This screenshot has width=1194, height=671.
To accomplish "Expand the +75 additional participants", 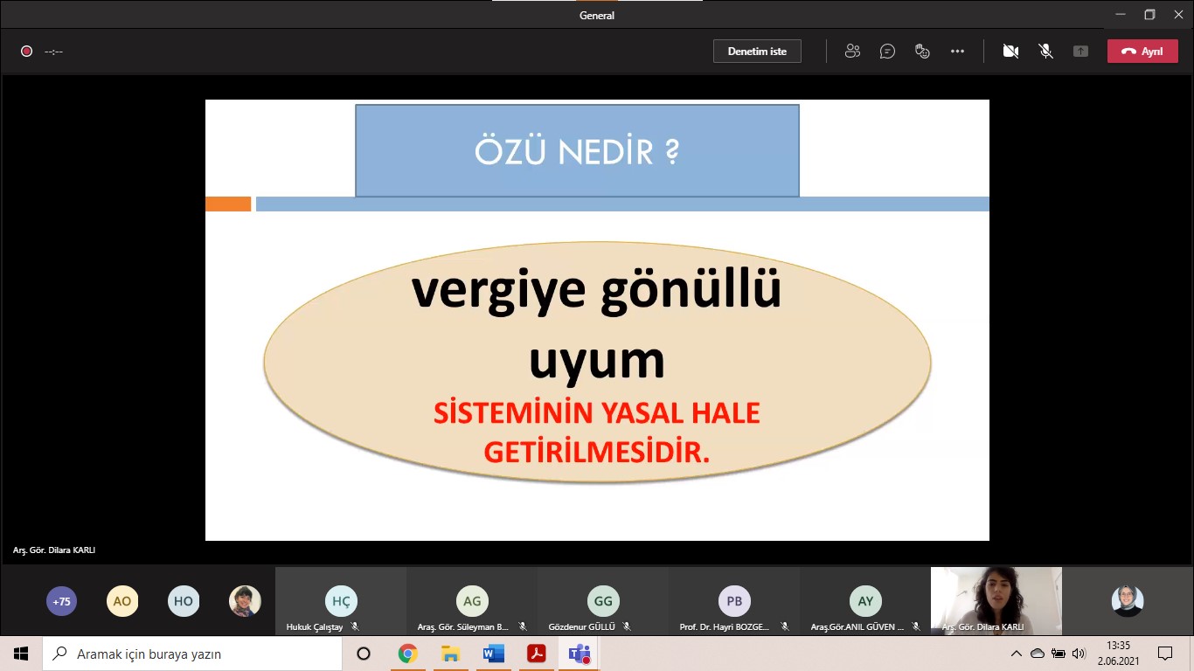I will pos(61,601).
